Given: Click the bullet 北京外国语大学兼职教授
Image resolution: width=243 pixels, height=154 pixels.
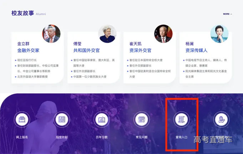Looking at the screenshot, I should pos(32,77).
